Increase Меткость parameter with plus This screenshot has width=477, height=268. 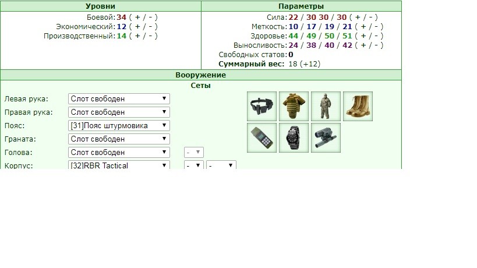363,27
